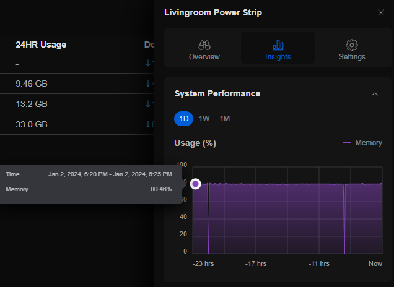Select the 33.0 GB usage cell

[x=32, y=124]
